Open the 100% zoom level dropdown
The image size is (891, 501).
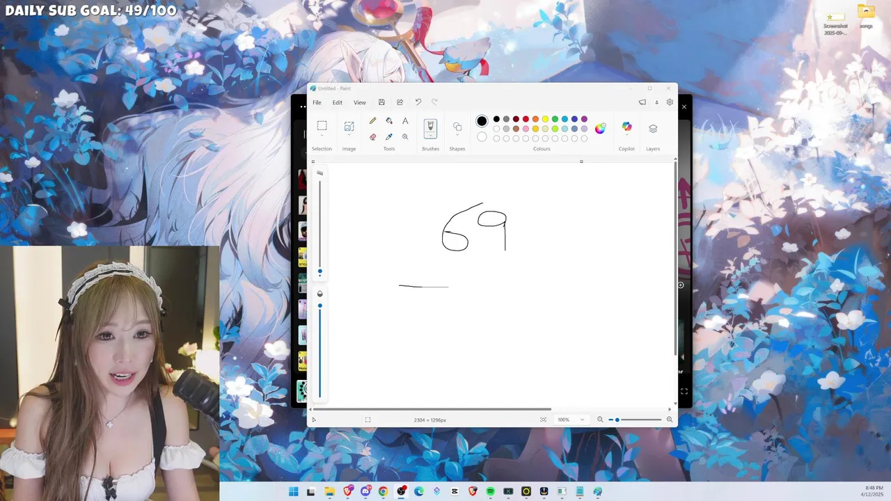pyautogui.click(x=571, y=420)
